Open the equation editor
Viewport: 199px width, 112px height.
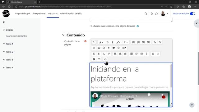132,54
